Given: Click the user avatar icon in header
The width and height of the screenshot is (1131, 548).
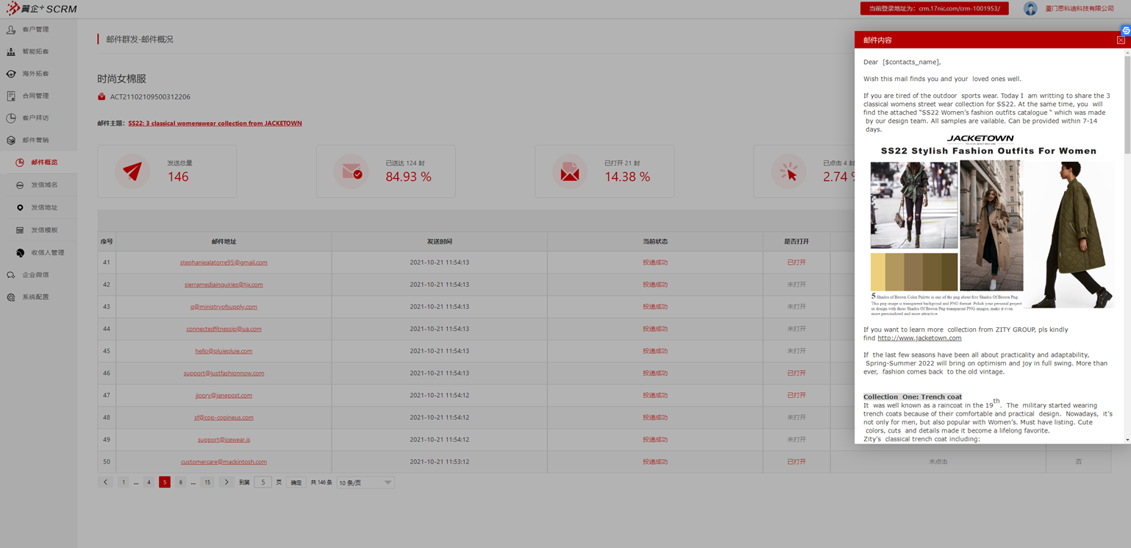Looking at the screenshot, I should point(1030,9).
